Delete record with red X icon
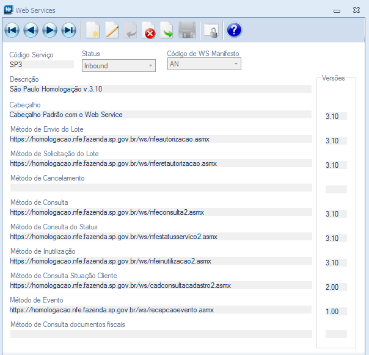 [149, 30]
